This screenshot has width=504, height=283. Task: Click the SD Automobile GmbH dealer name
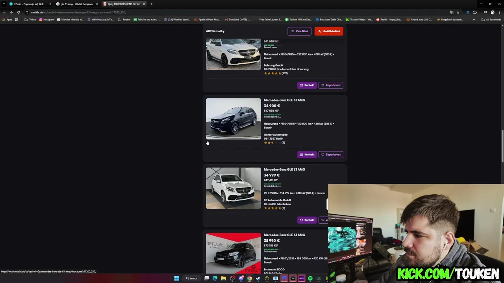(277, 200)
